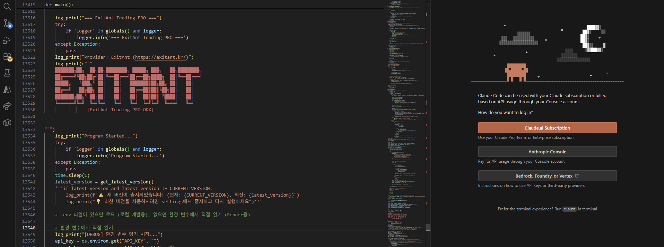Click the 'pass' statement on line 13539
The height and width of the screenshot is (247, 664).
(71, 169)
